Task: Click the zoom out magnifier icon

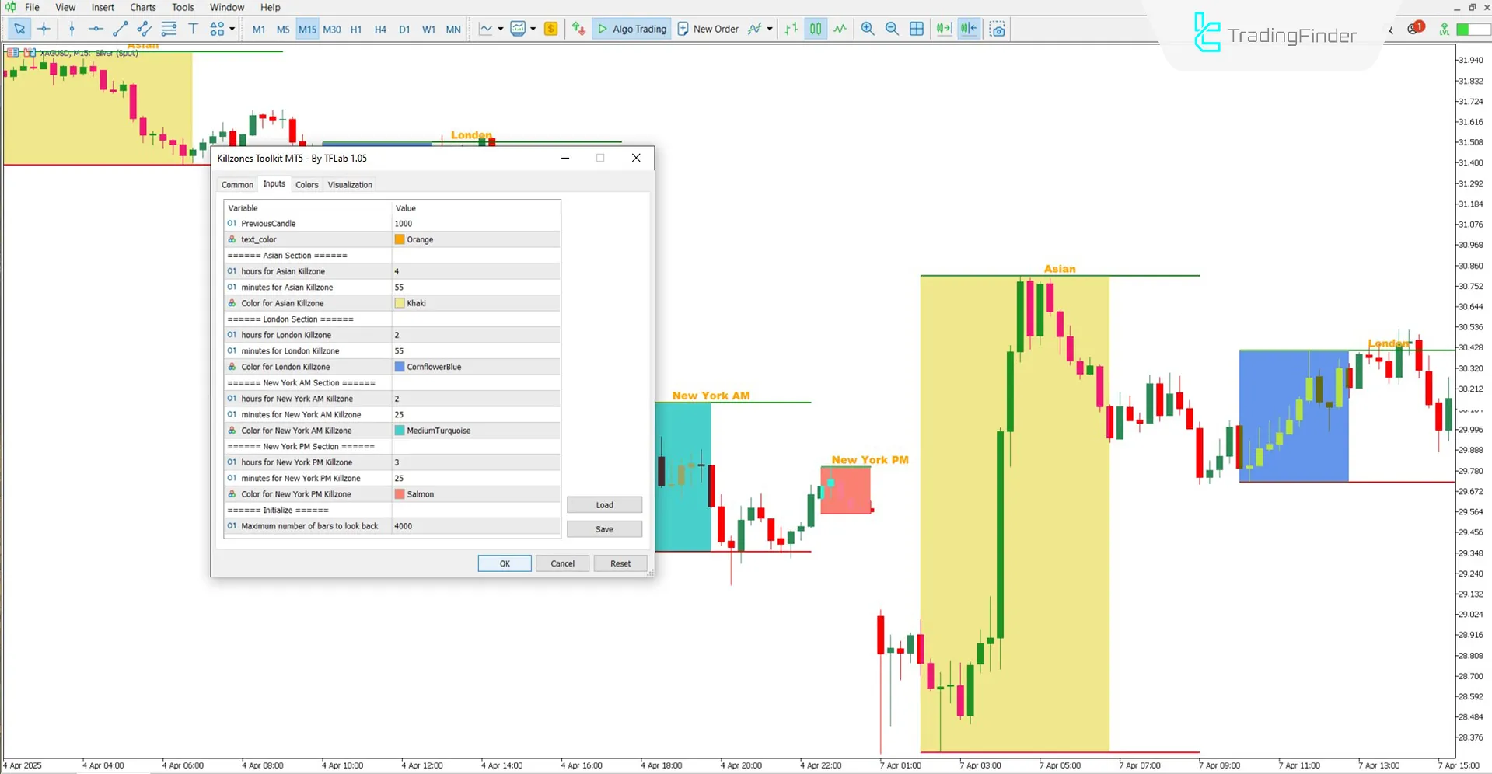Action: [892, 29]
